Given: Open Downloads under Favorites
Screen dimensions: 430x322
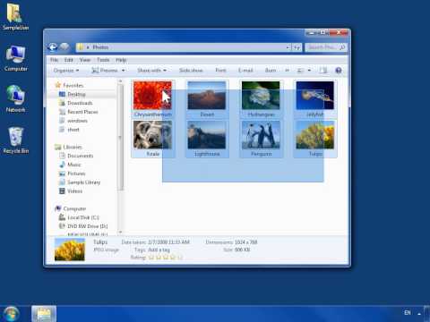Looking at the screenshot, I should (x=80, y=103).
